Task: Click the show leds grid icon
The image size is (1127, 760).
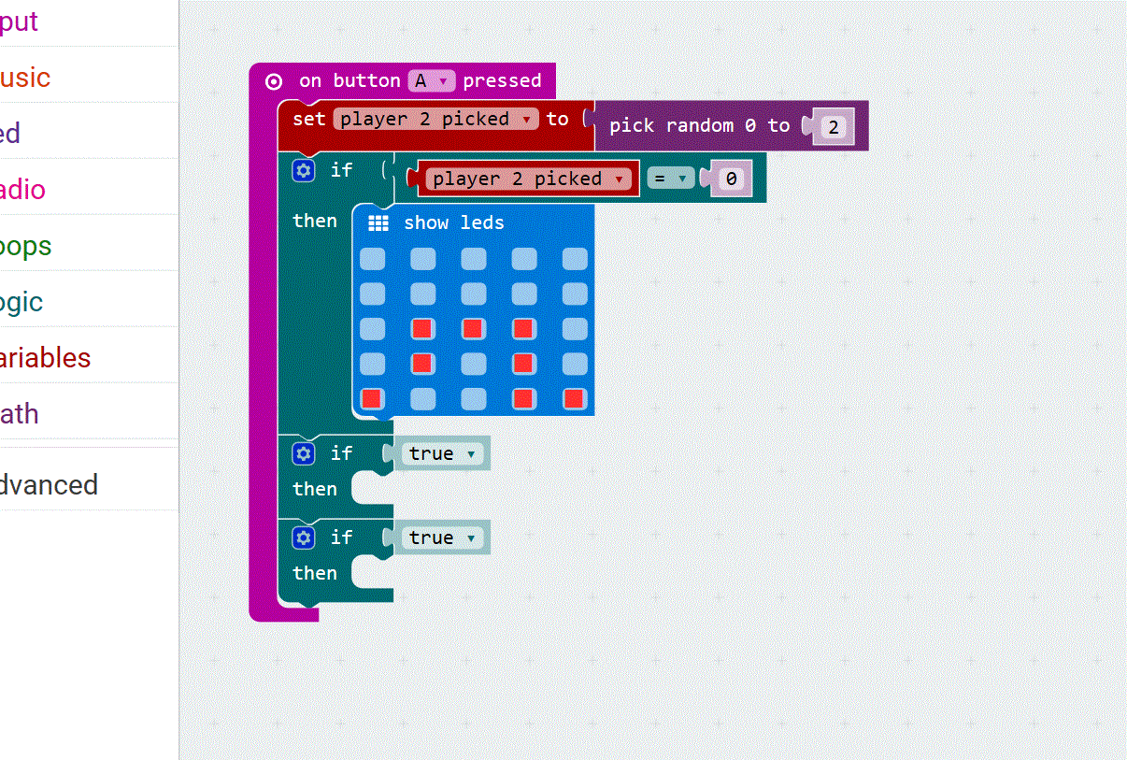Action: (x=378, y=223)
